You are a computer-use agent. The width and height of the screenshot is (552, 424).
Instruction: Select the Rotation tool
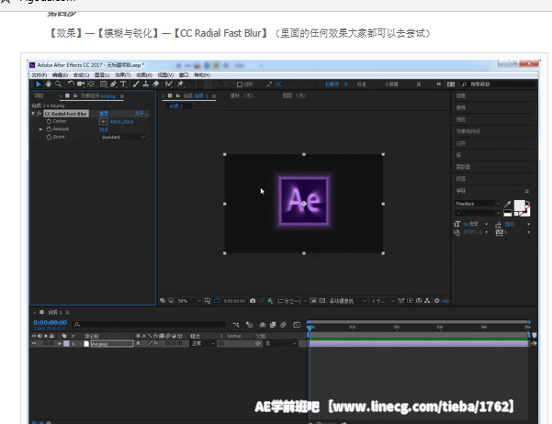click(x=71, y=84)
